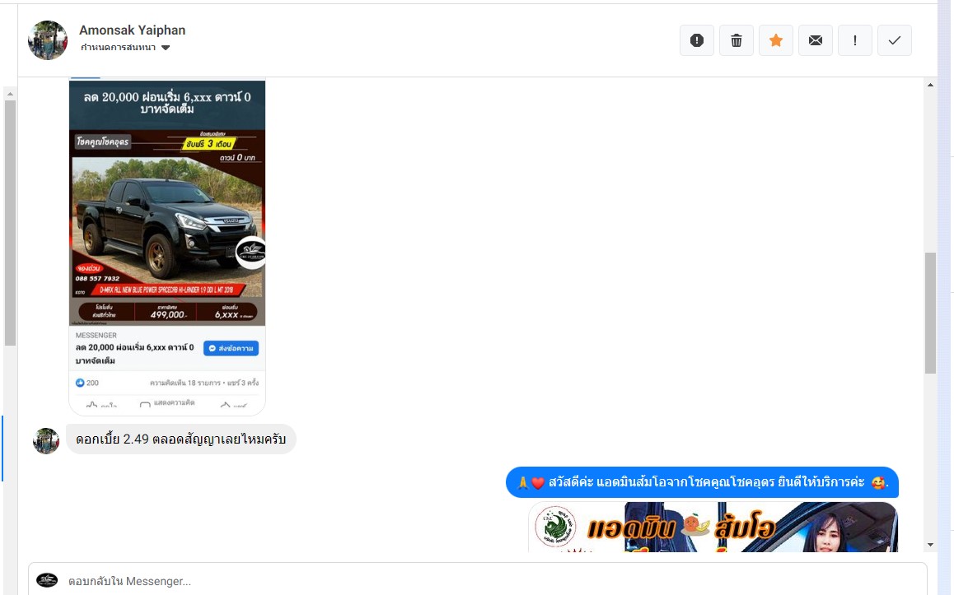This screenshot has width=954, height=595.
Task: Flag conversation with the plain exclamation icon
Action: coord(855,40)
